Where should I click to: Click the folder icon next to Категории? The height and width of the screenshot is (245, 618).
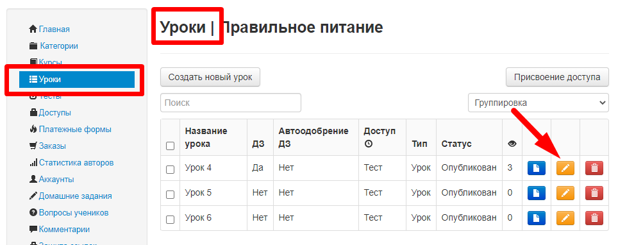click(33, 46)
